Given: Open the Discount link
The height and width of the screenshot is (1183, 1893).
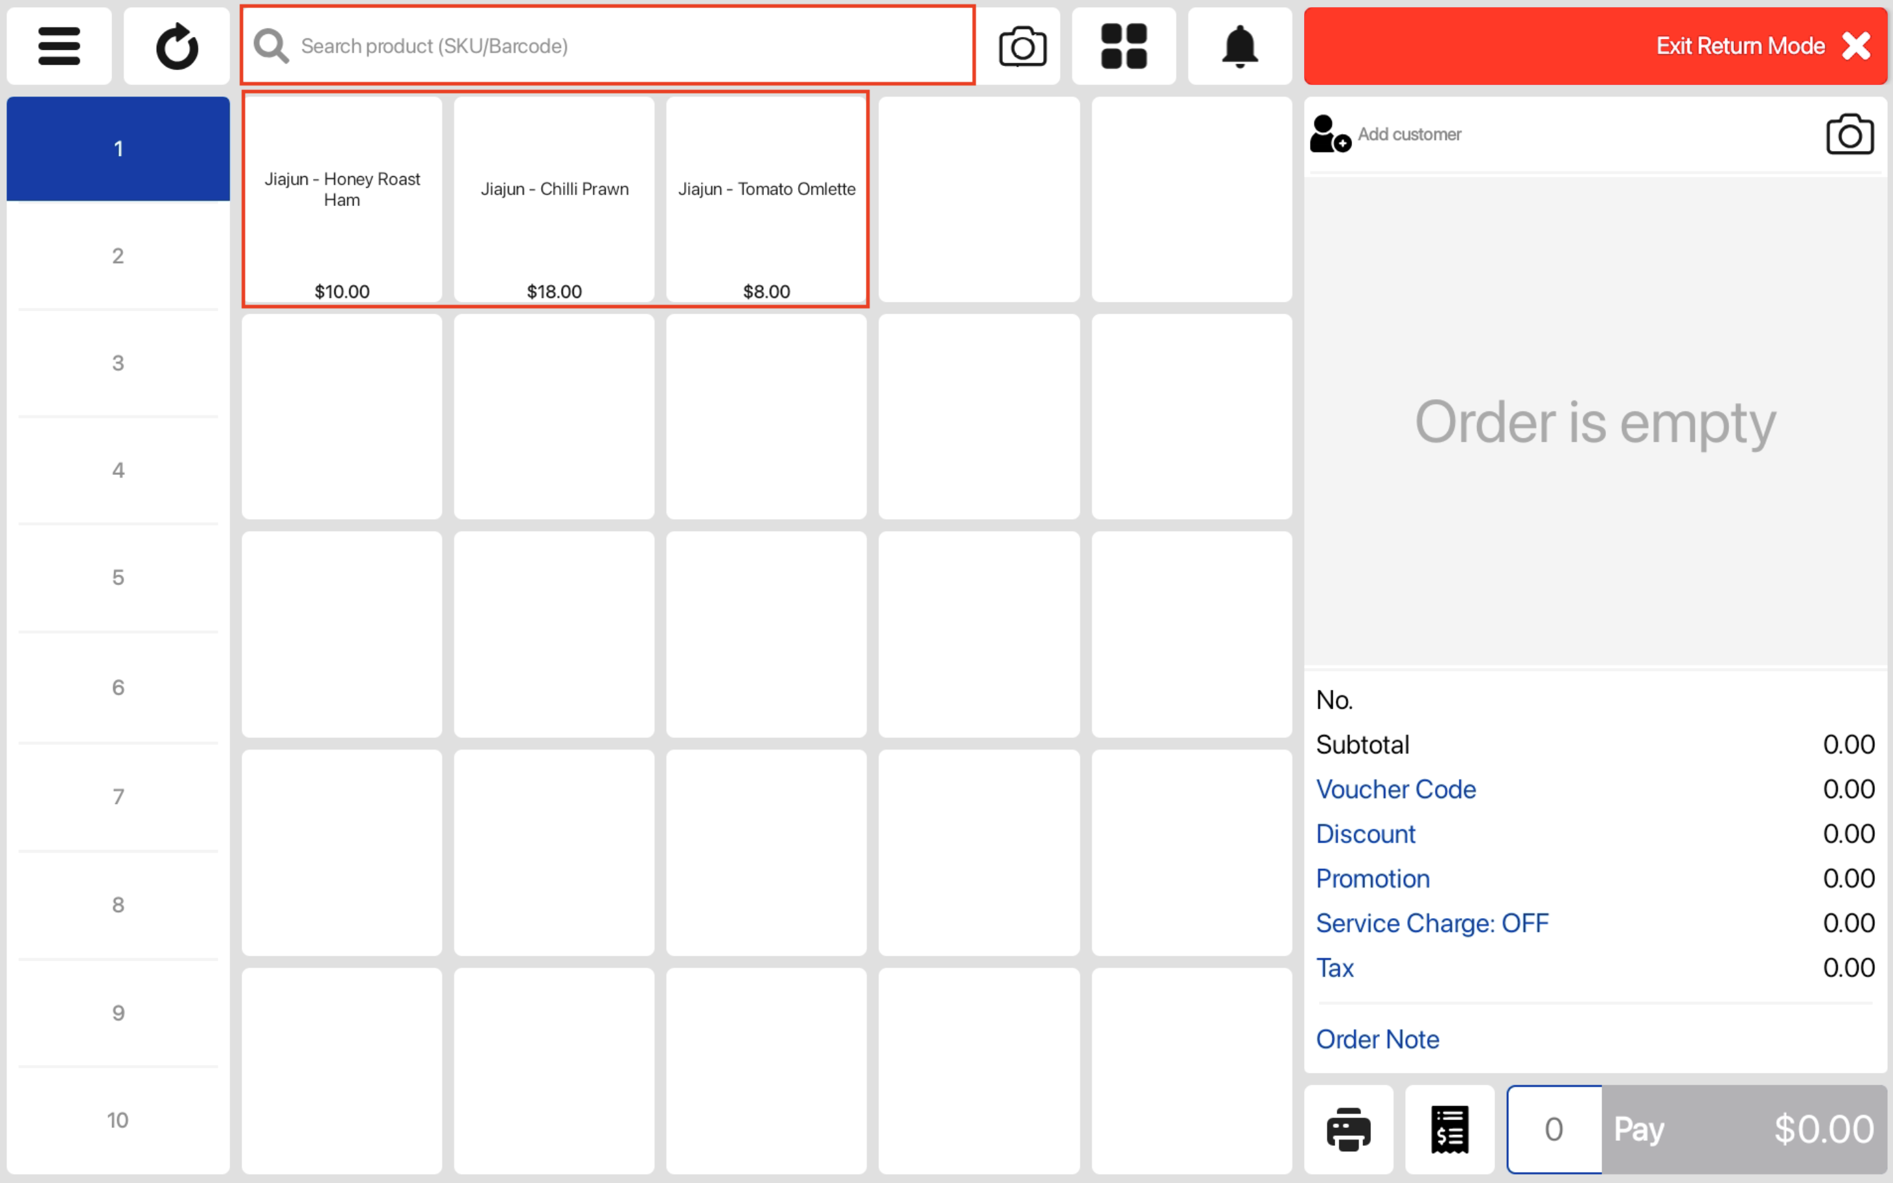Looking at the screenshot, I should tap(1365, 834).
